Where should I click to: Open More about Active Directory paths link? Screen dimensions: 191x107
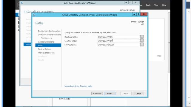pyautogui.click(x=78, y=86)
